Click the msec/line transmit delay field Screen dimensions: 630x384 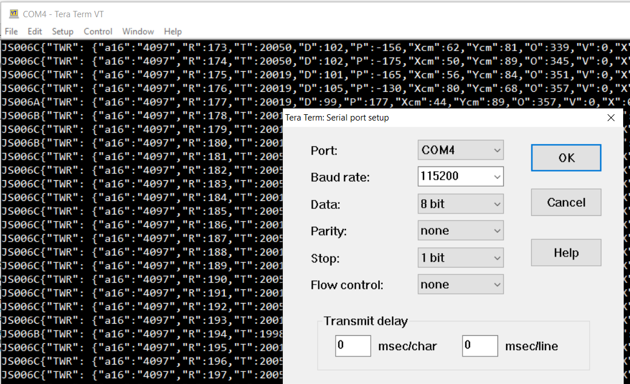click(x=480, y=346)
